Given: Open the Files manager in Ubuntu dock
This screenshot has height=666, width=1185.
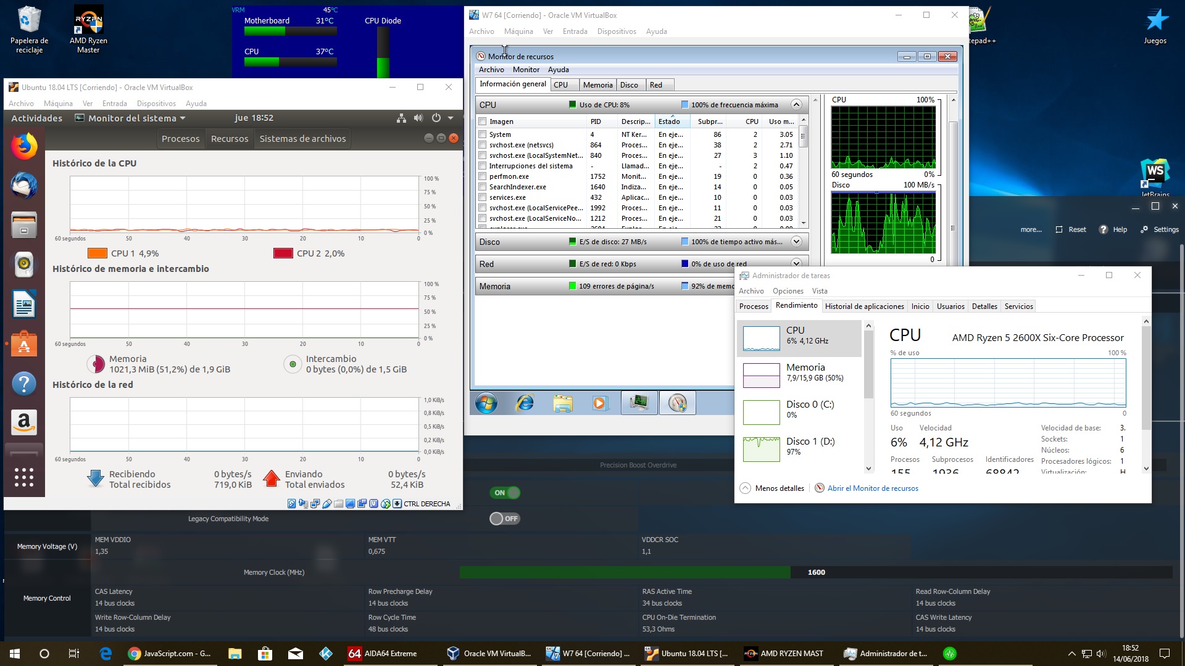Looking at the screenshot, I should [x=24, y=225].
